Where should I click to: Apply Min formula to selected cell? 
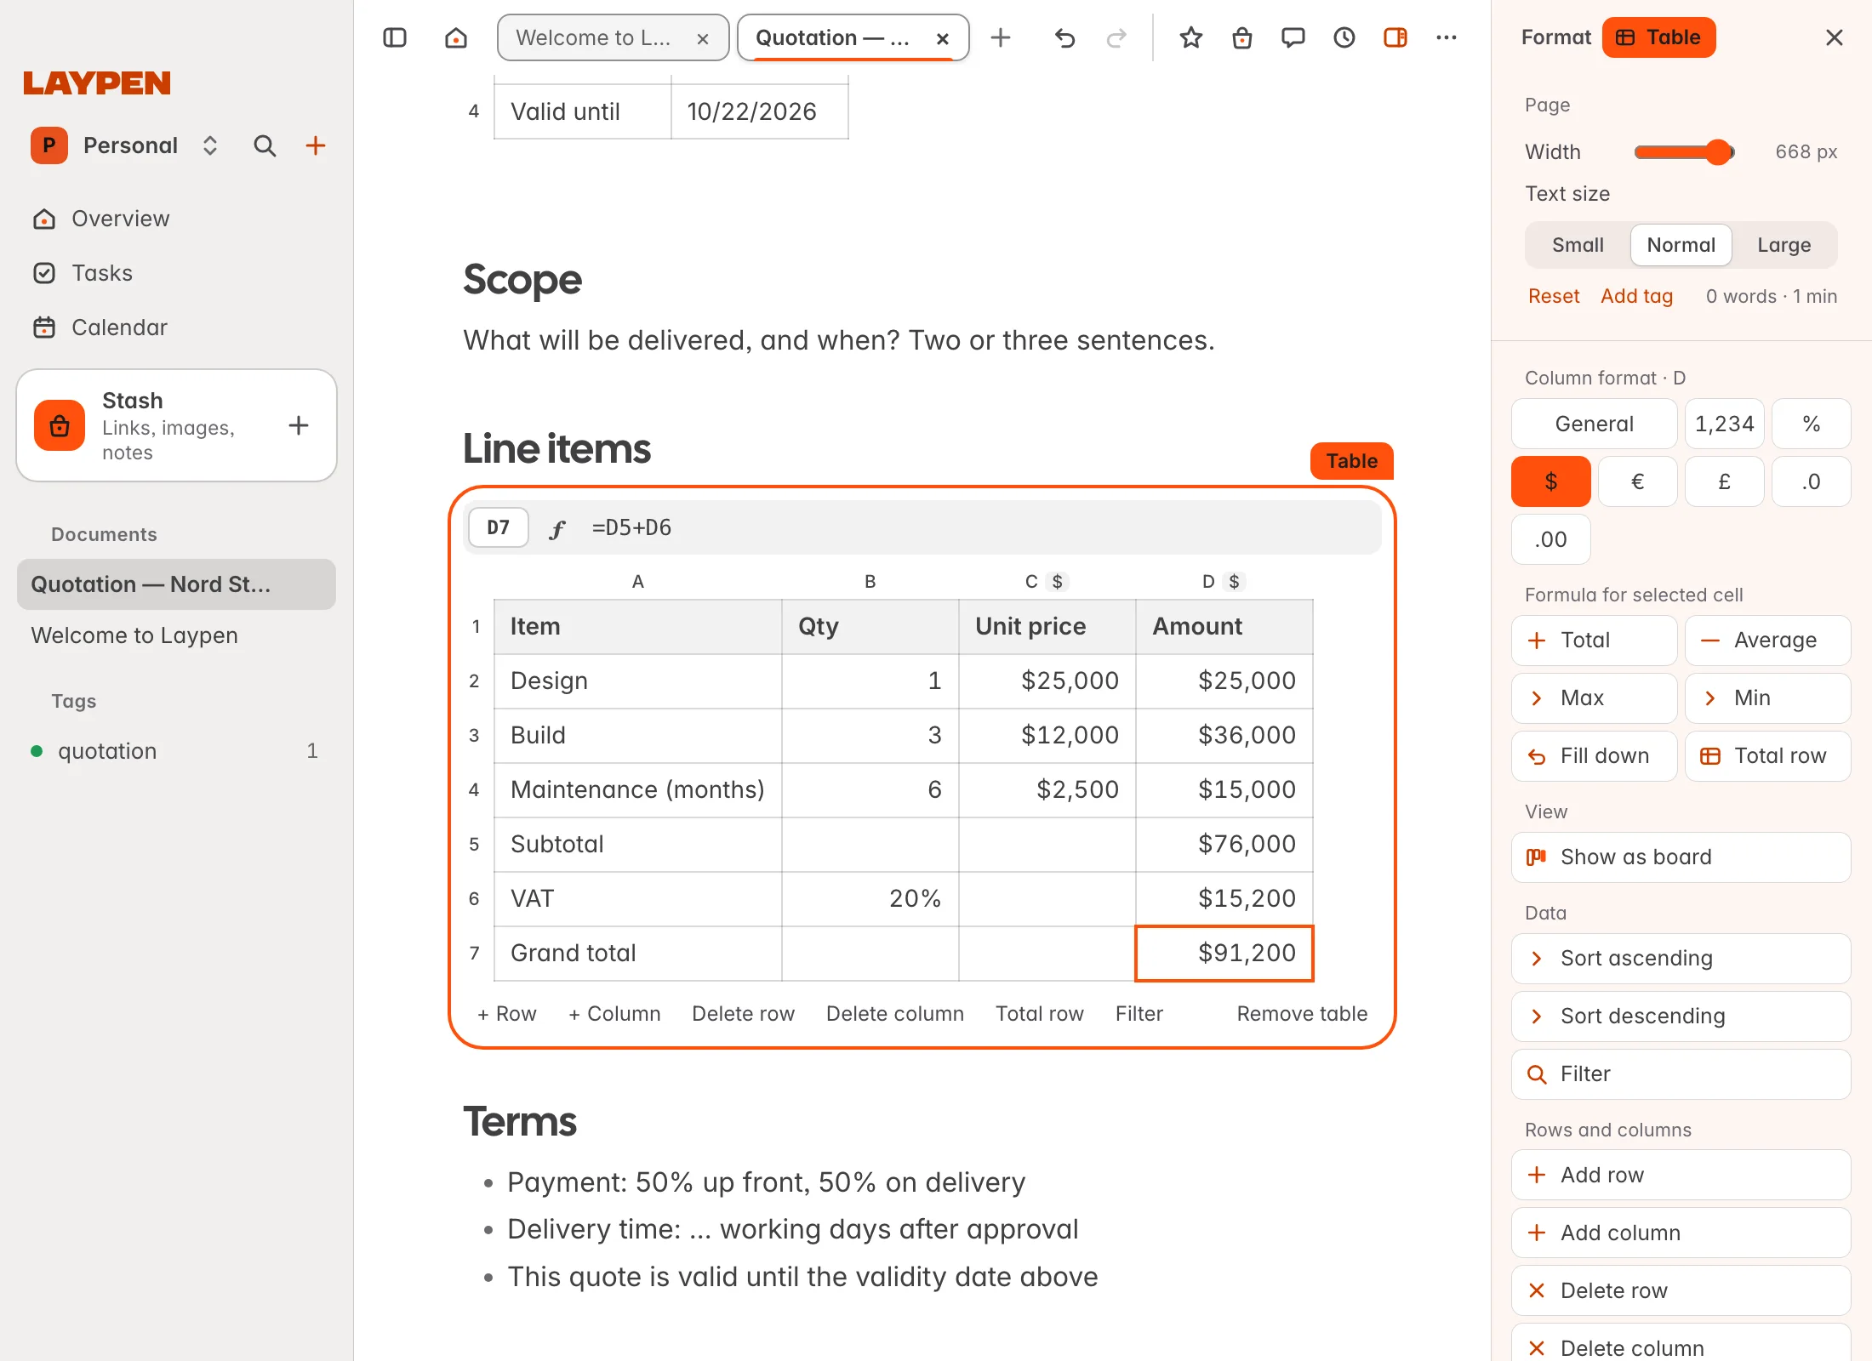click(1767, 698)
